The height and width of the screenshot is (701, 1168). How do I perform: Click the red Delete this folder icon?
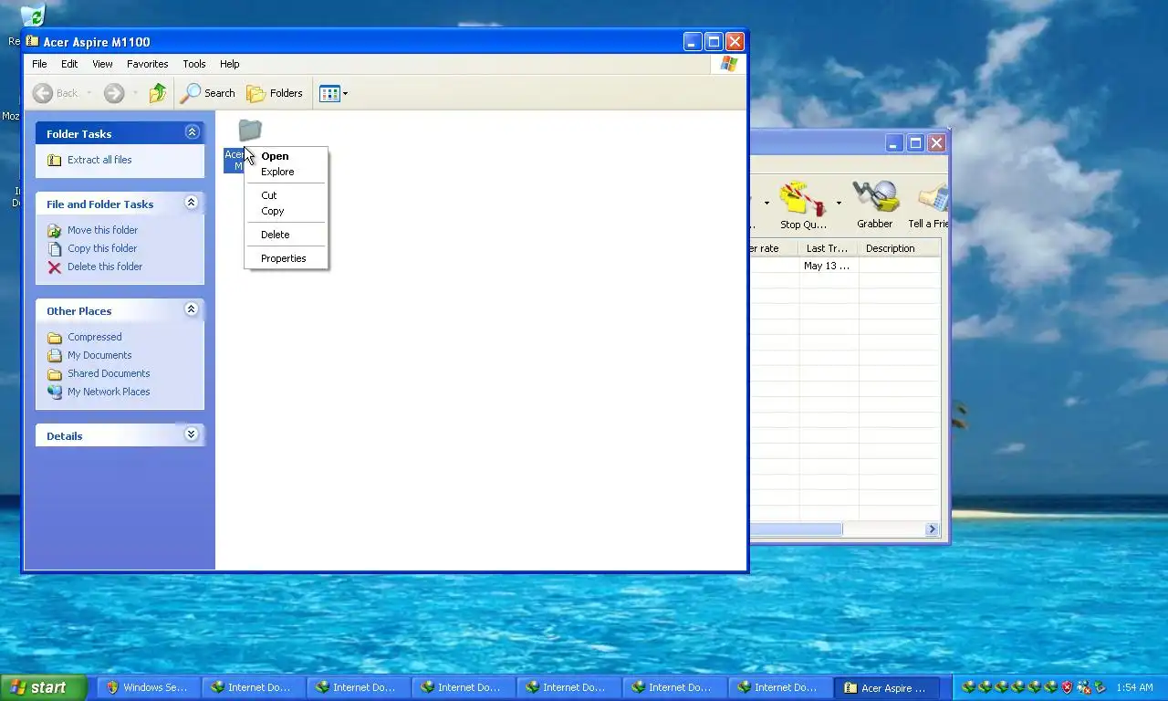[x=55, y=267]
